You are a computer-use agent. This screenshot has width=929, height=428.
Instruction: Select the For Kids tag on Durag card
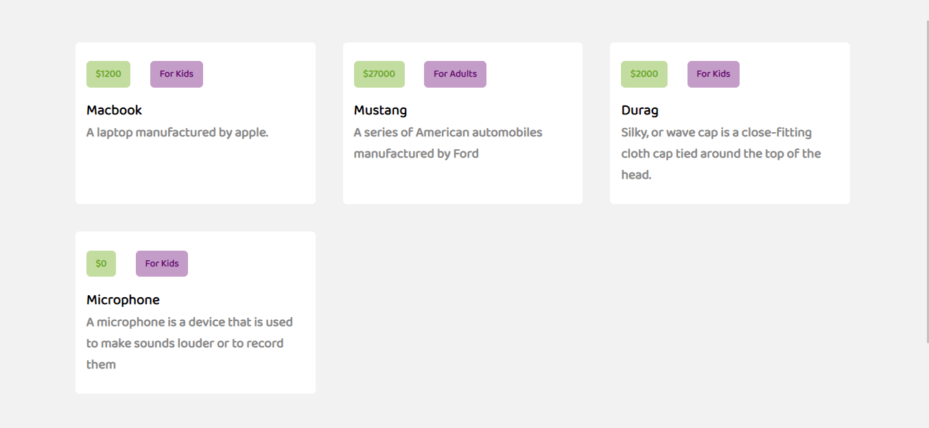coord(714,74)
